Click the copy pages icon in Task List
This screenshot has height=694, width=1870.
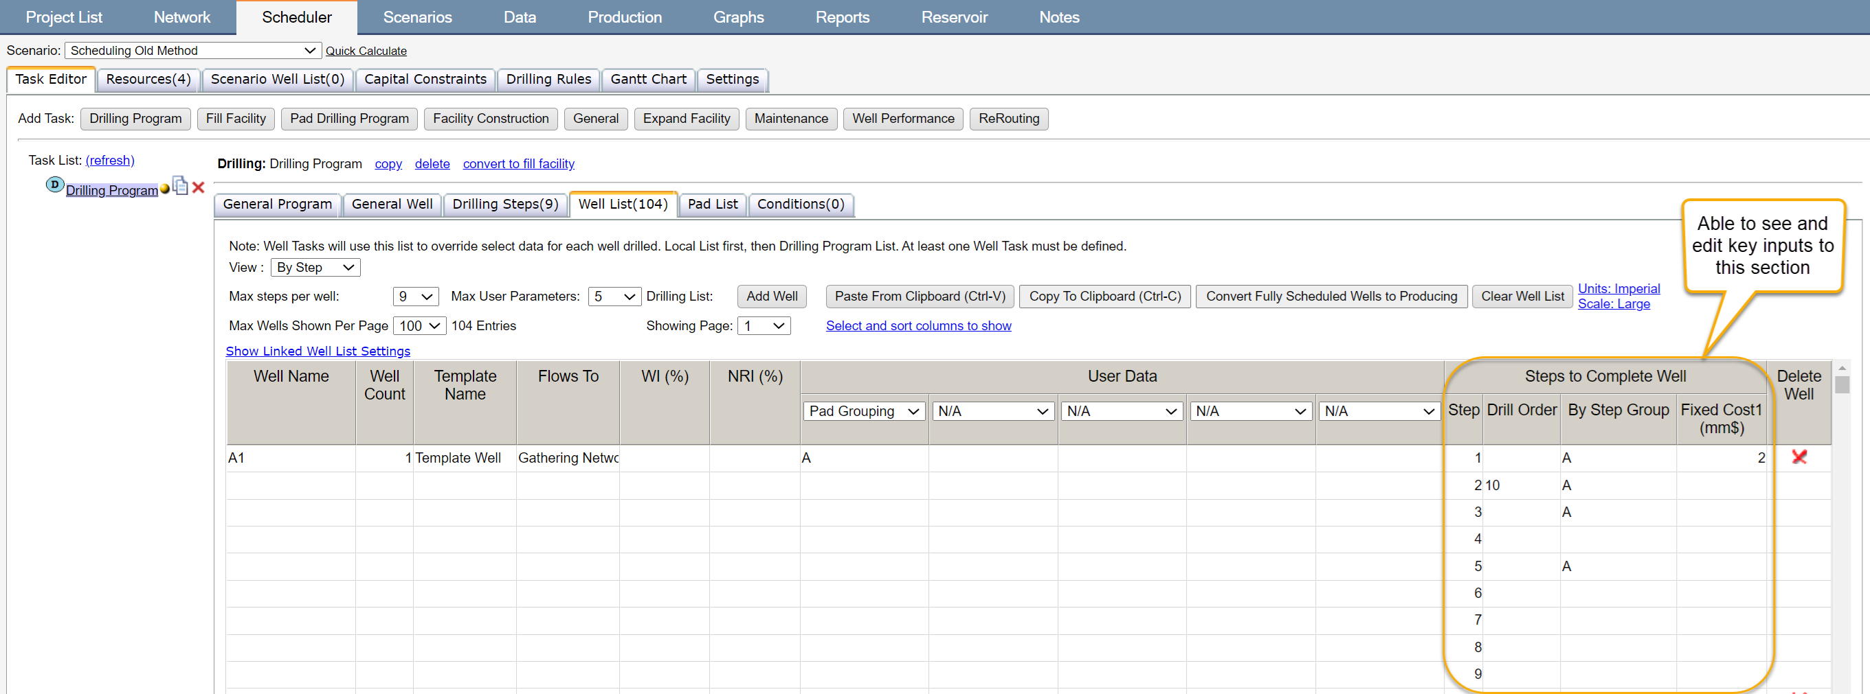tap(180, 187)
